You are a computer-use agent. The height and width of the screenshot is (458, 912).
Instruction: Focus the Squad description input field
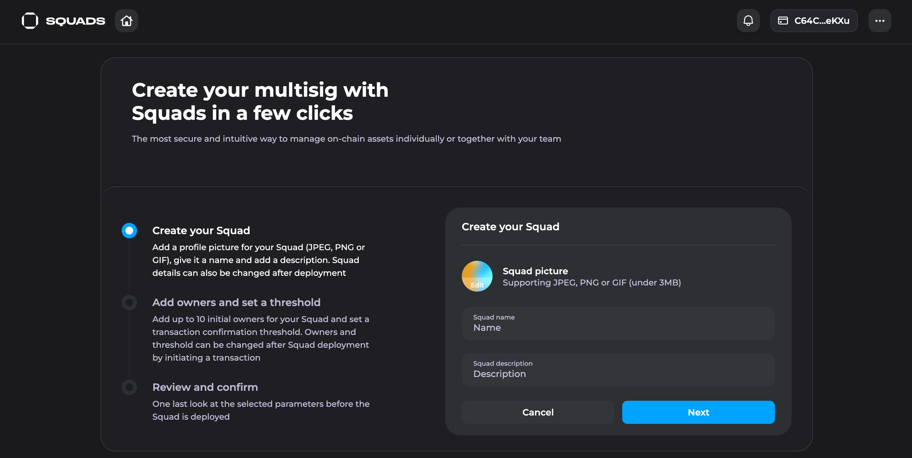tap(618, 370)
